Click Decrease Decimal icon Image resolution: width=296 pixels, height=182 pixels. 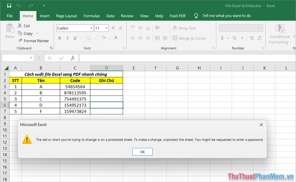click(x=260, y=38)
